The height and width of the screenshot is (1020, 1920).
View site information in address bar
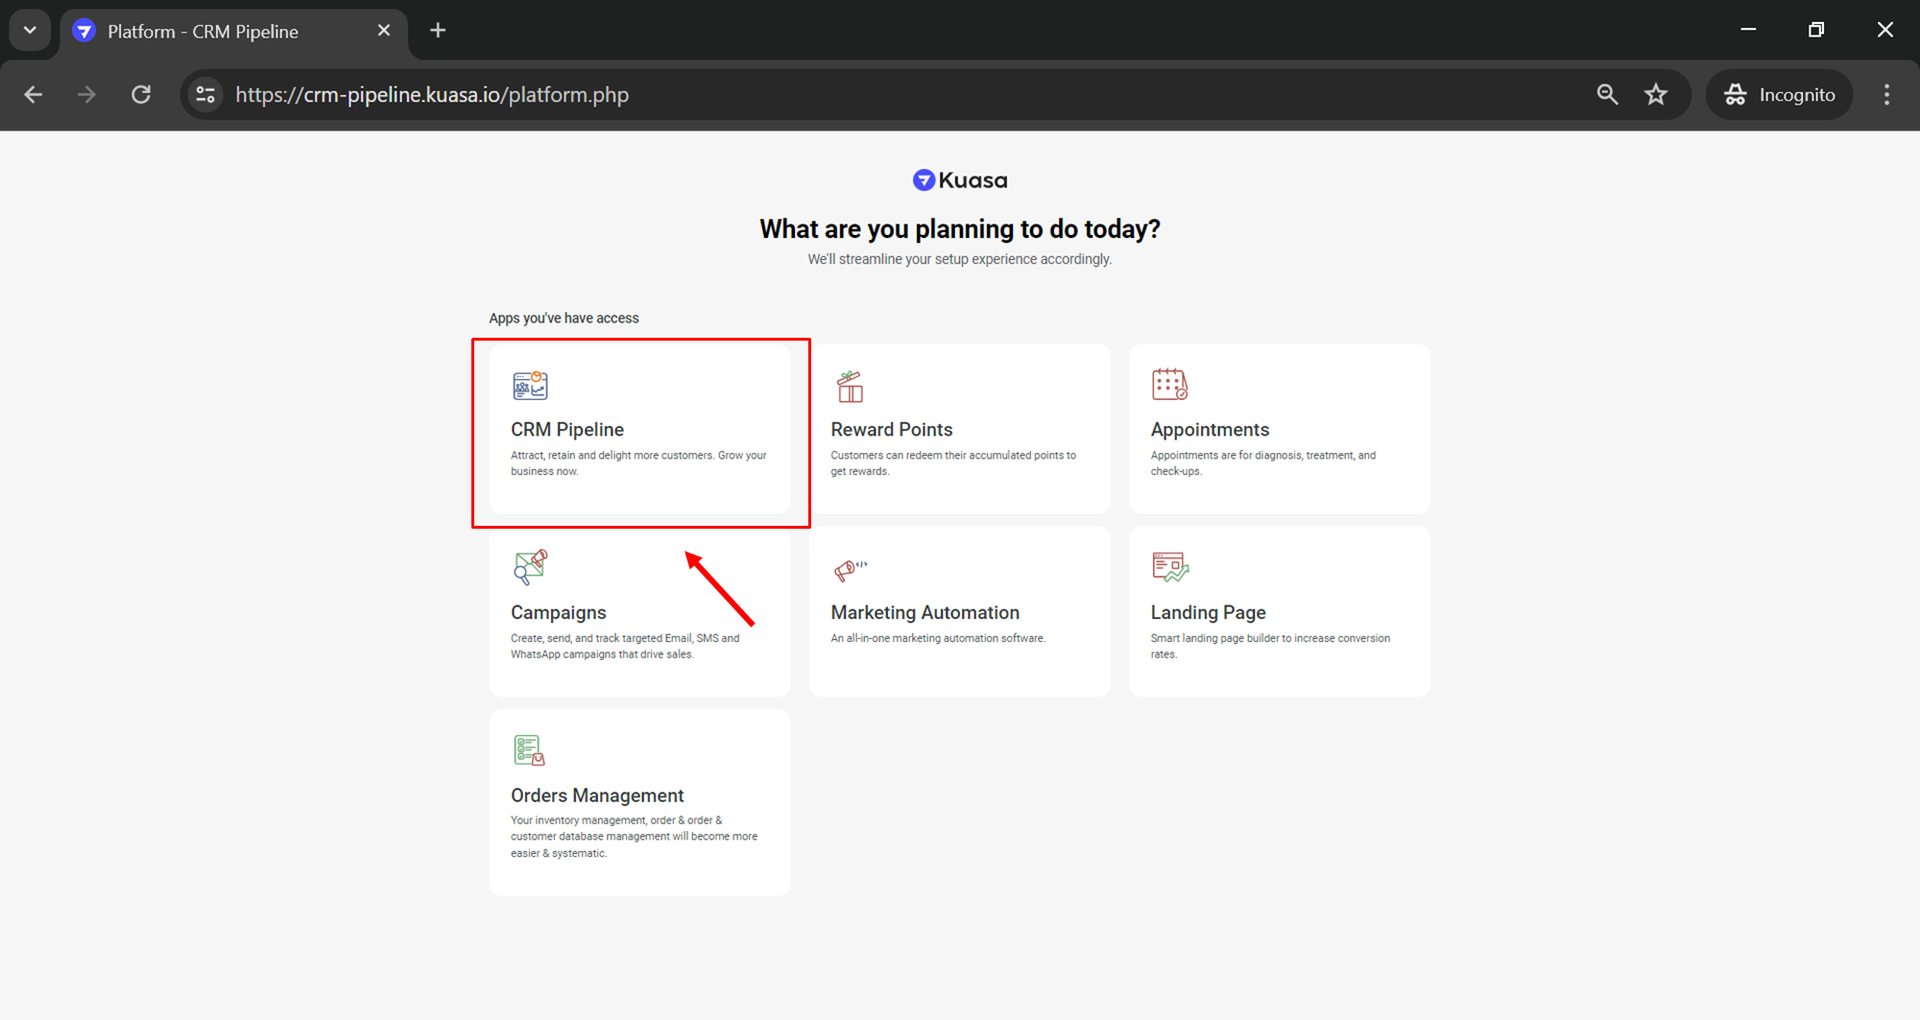click(x=205, y=94)
